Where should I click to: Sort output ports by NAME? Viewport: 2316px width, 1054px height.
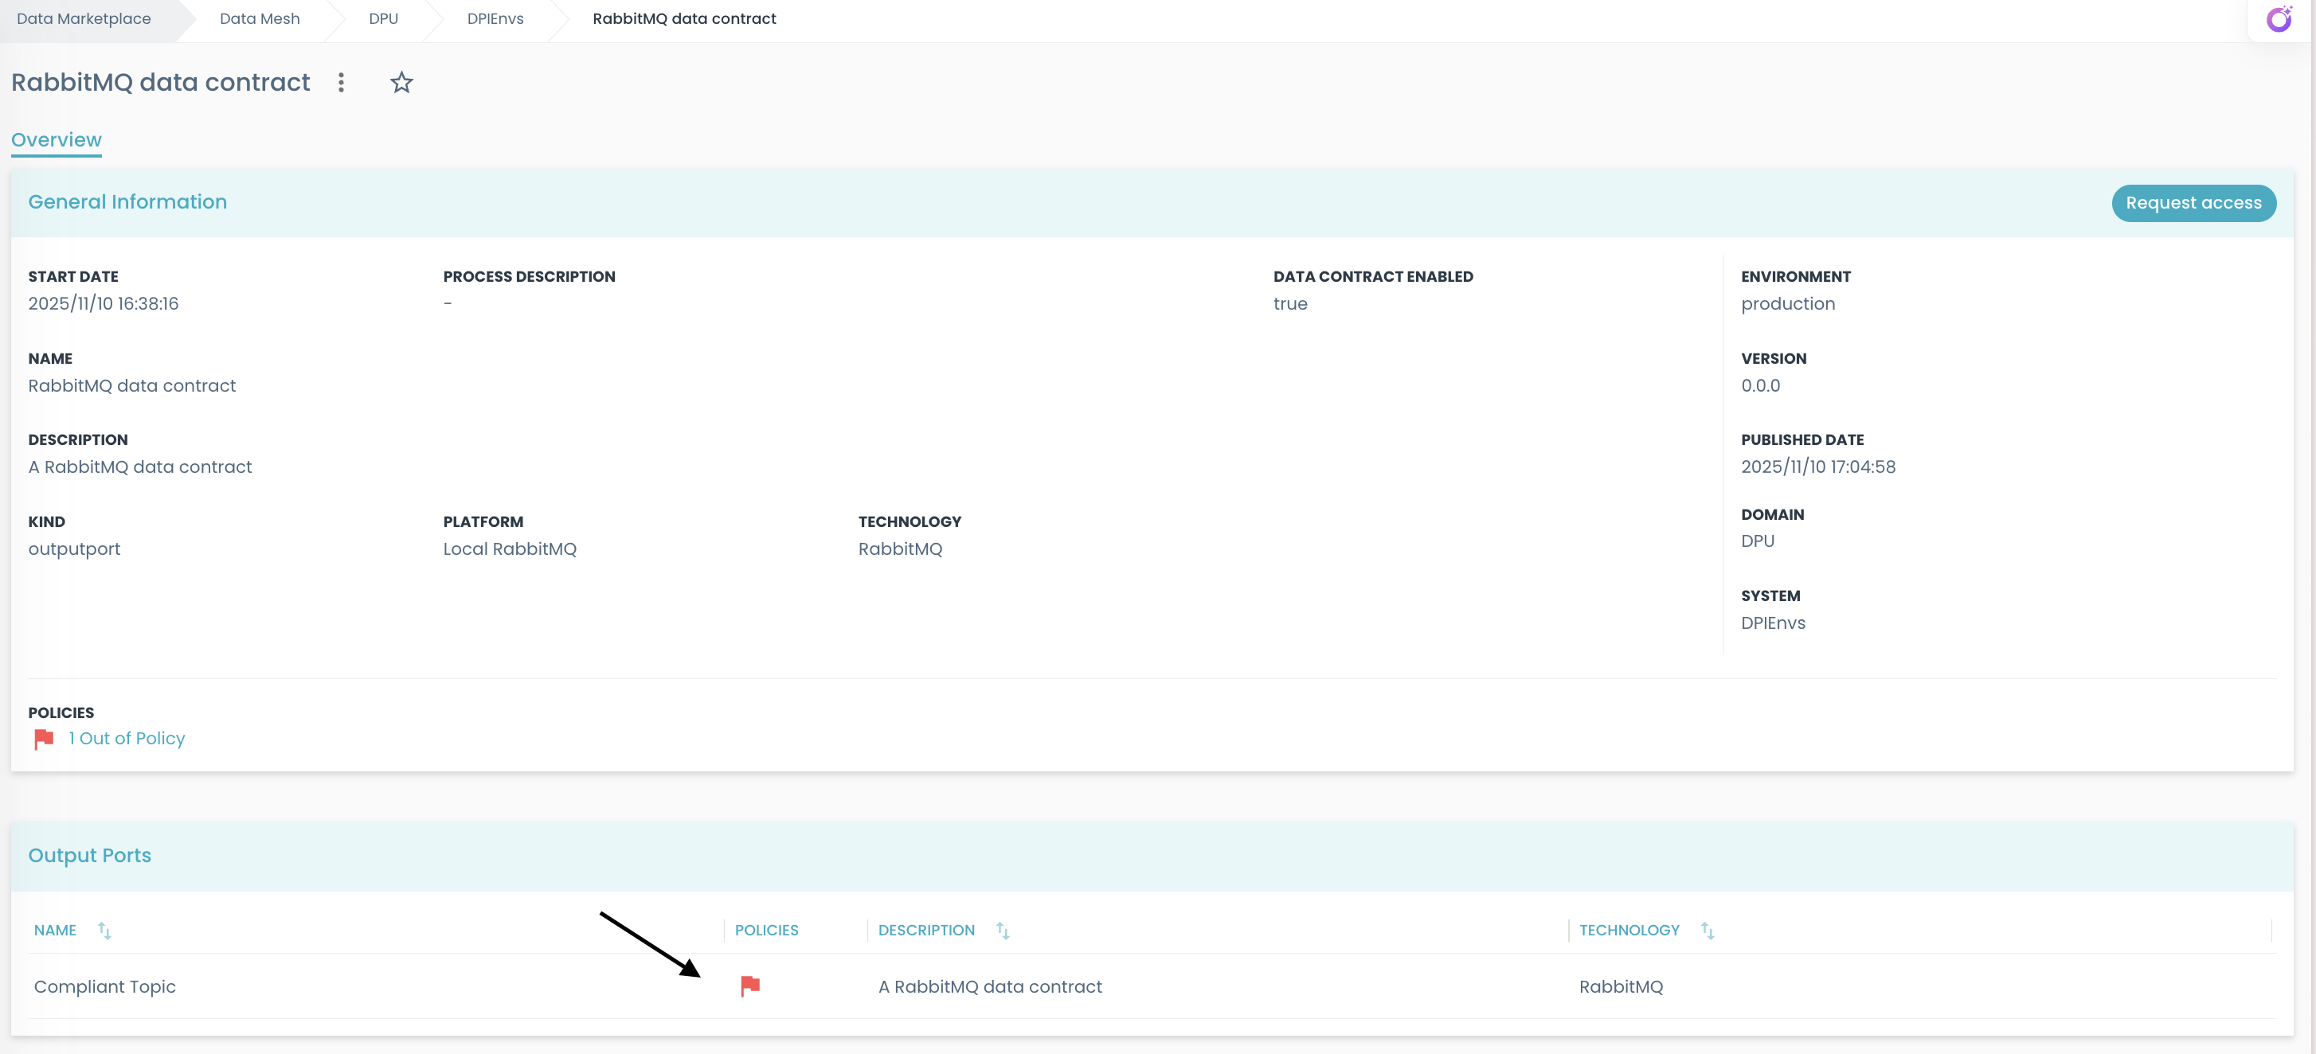pos(104,930)
